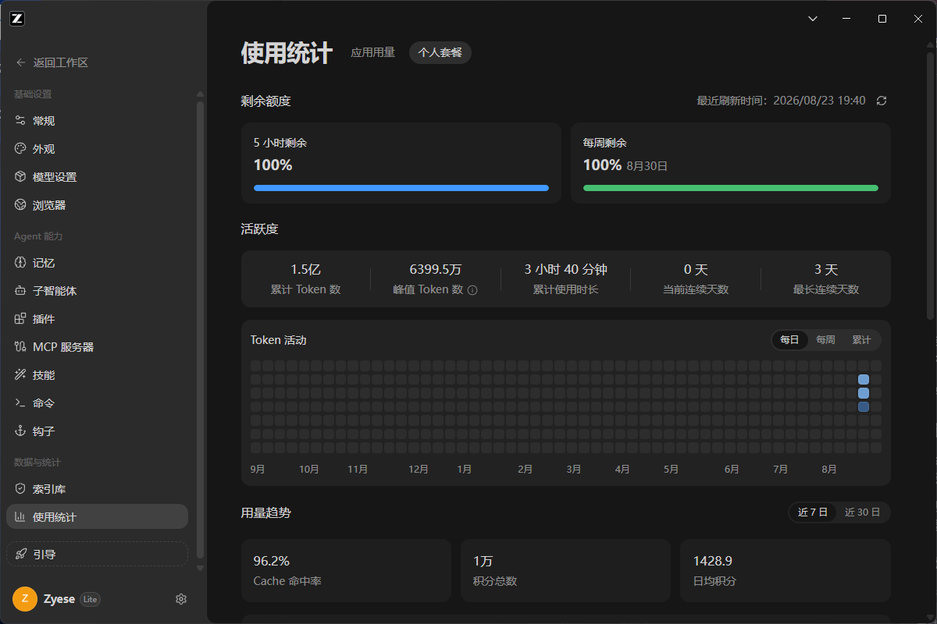
Task: Switch Token activity to 累计
Action: pos(861,340)
